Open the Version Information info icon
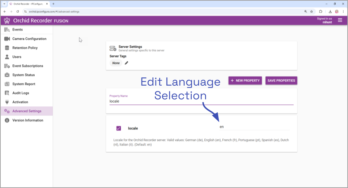348x188 pixels. click(7, 120)
